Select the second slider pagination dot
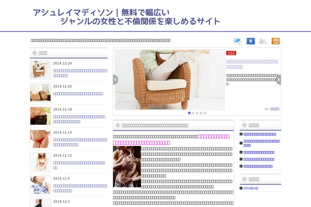 193,113
